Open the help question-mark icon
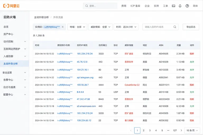 pos(187,6)
